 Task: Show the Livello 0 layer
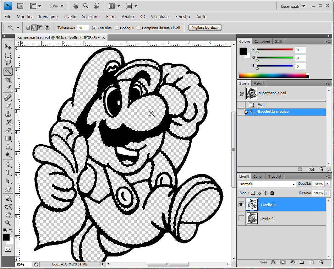point(241,219)
